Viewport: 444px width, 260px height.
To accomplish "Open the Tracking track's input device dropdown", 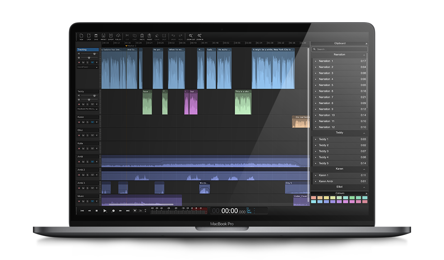I will 88,67.
